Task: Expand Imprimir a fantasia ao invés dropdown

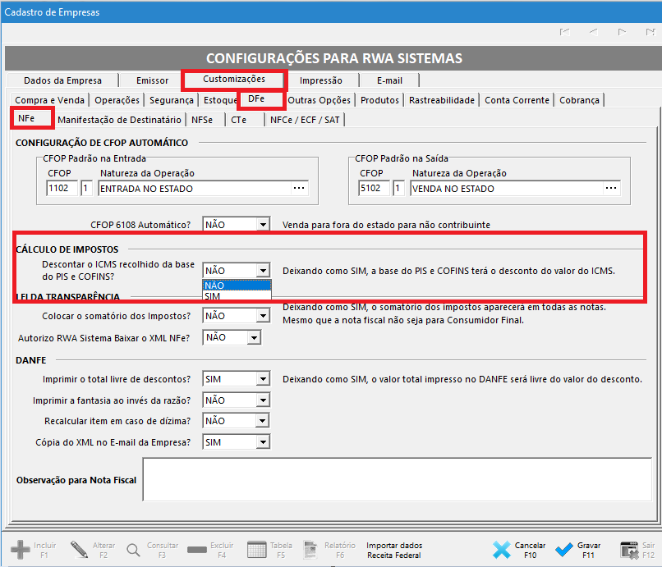Action: 263,400
